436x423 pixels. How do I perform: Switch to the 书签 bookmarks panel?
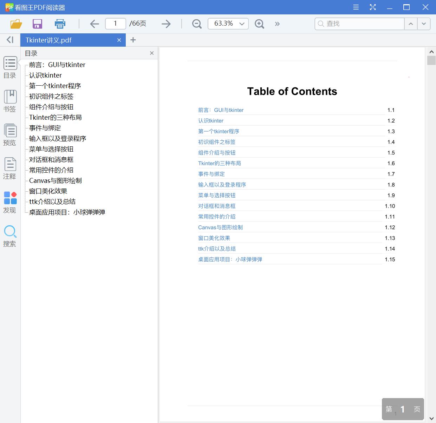point(10,101)
